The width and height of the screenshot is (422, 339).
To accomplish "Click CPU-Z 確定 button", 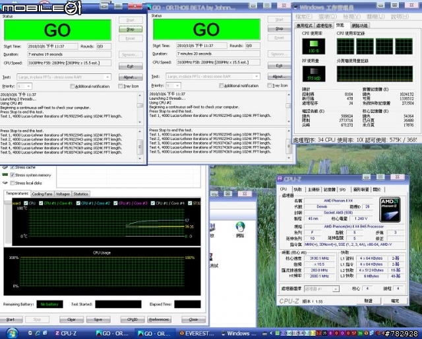I will click(x=395, y=301).
